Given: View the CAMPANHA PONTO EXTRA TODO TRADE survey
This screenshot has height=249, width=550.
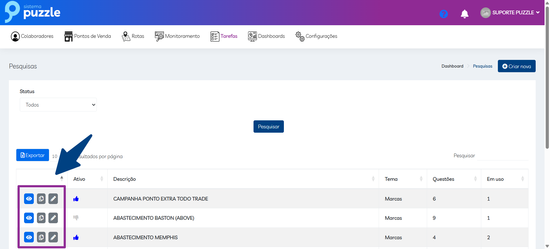Looking at the screenshot, I should click(x=29, y=199).
